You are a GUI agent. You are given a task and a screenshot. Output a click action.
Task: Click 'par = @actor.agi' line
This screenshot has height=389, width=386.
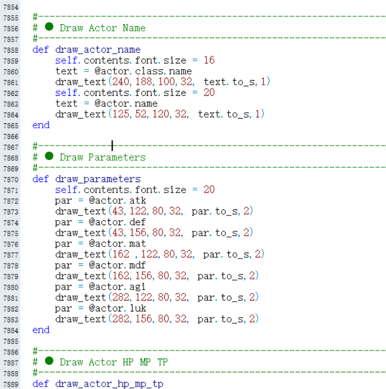point(100,287)
